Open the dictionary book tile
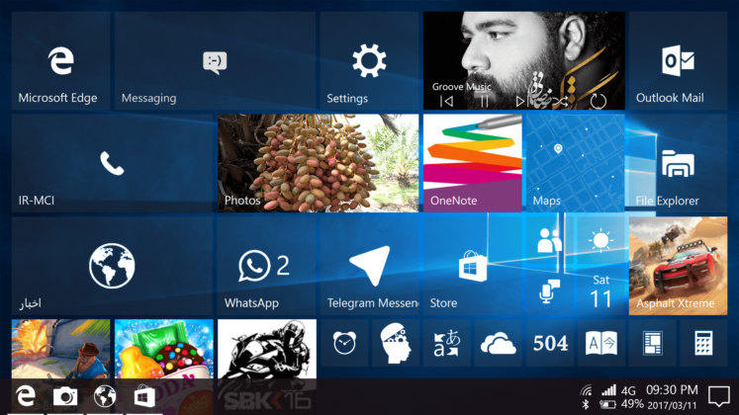Screen dimensions: 739x415 coord(600,343)
